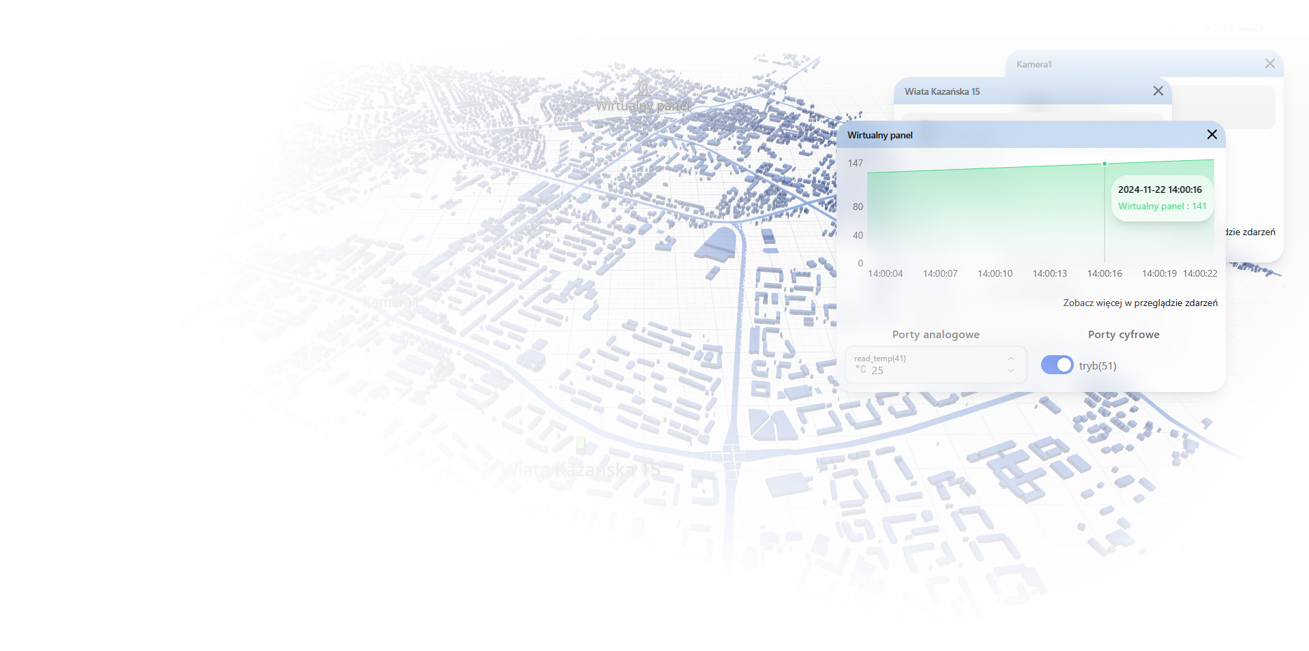
Task: Click the Kamera1 label on map
Action: pos(390,301)
